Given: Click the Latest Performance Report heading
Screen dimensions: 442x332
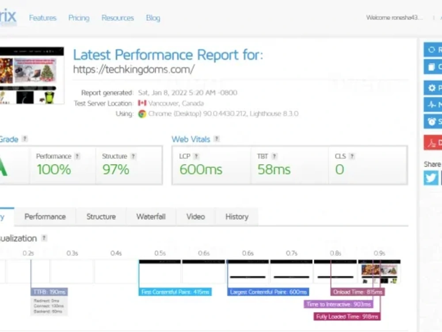Looking at the screenshot, I should (x=168, y=55).
